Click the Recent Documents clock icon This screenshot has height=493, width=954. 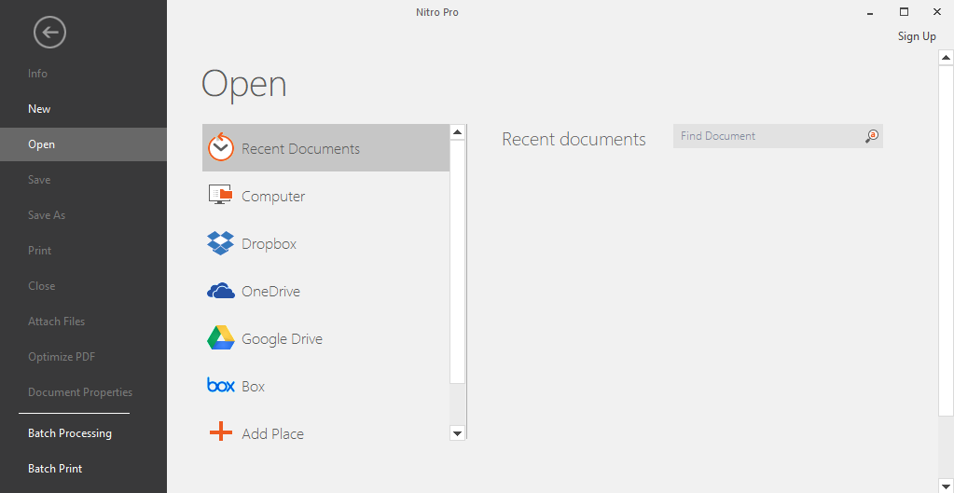click(x=220, y=147)
